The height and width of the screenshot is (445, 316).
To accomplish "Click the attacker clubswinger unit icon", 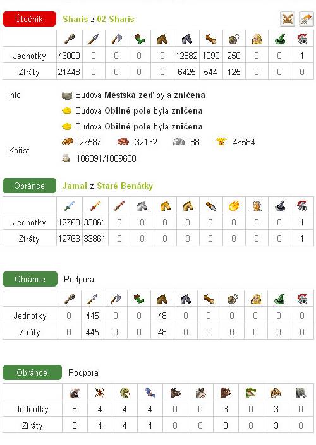I will coord(70,39).
